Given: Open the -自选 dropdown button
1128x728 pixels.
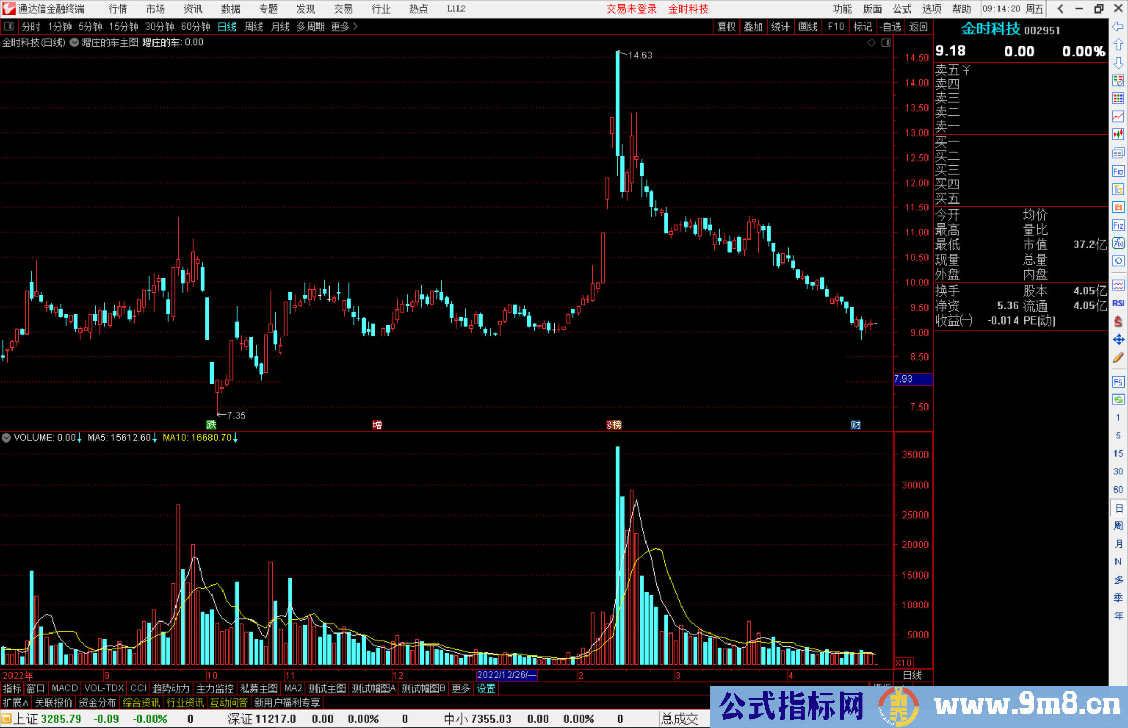Looking at the screenshot, I should click(x=890, y=27).
